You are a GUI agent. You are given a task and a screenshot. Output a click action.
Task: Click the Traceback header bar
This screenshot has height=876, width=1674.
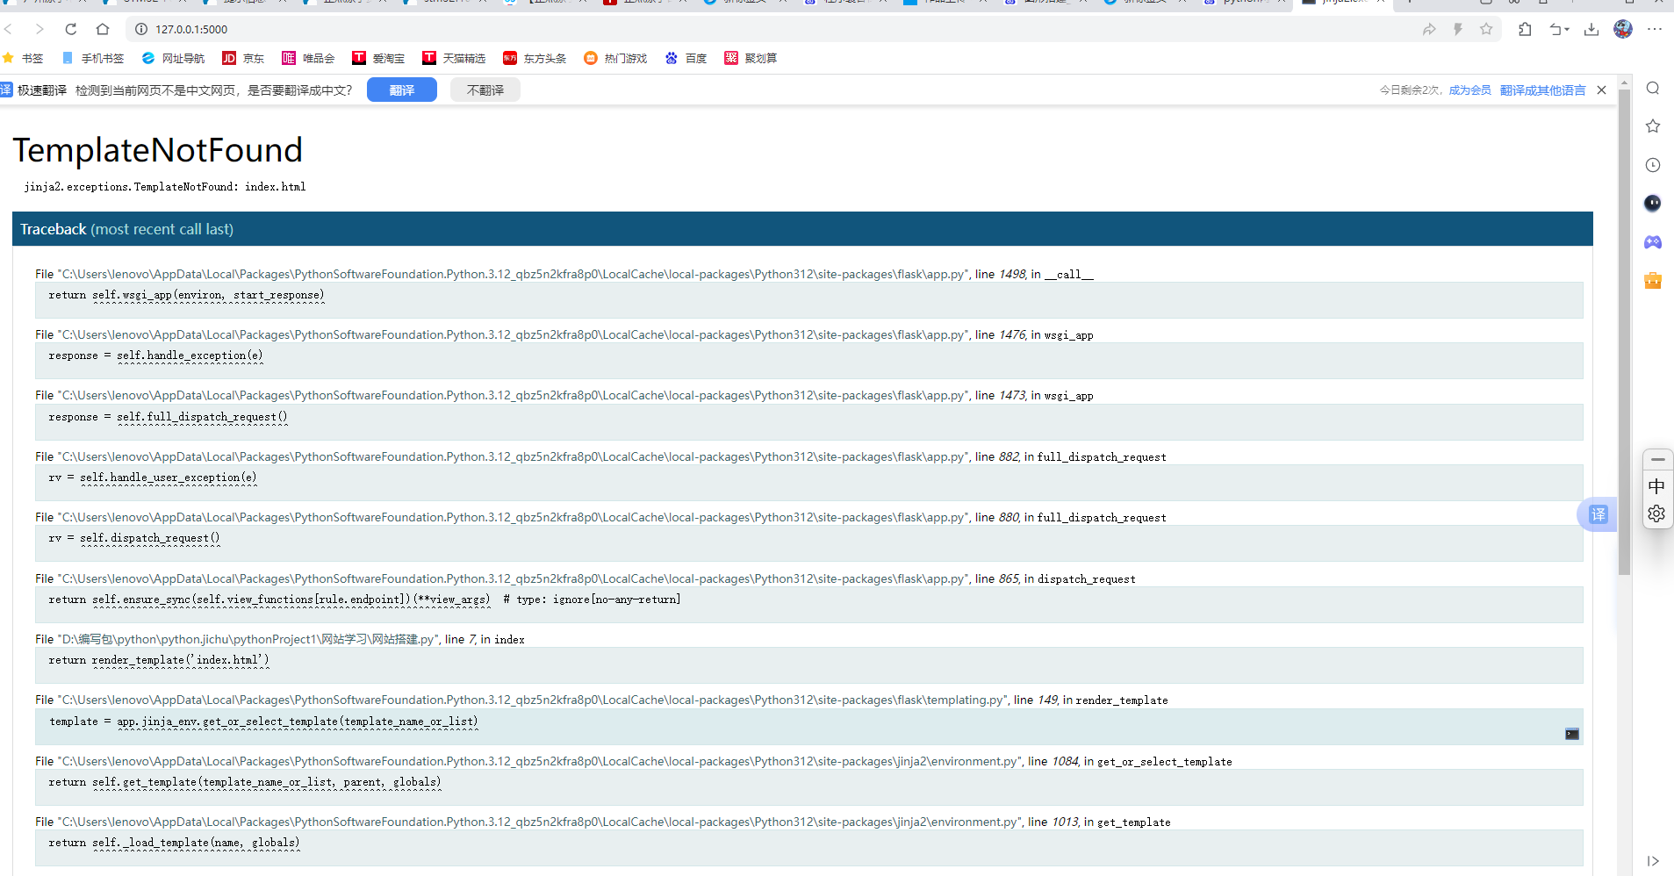(x=802, y=229)
